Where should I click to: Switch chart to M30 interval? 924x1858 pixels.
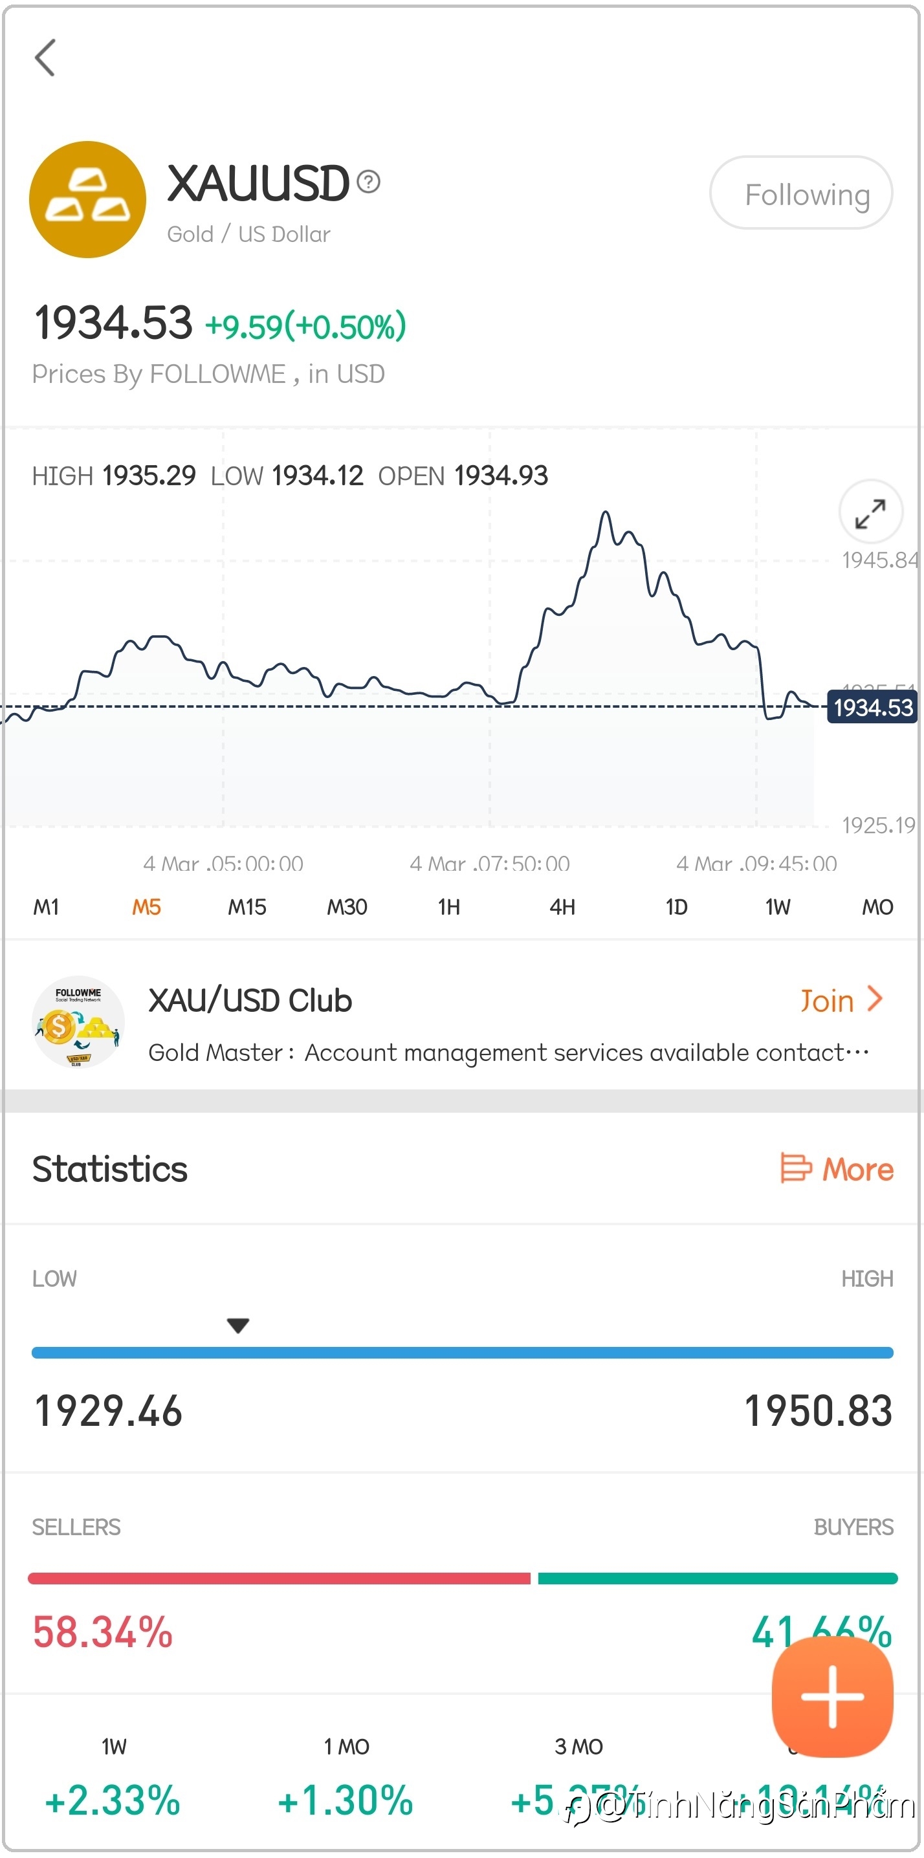point(347,906)
